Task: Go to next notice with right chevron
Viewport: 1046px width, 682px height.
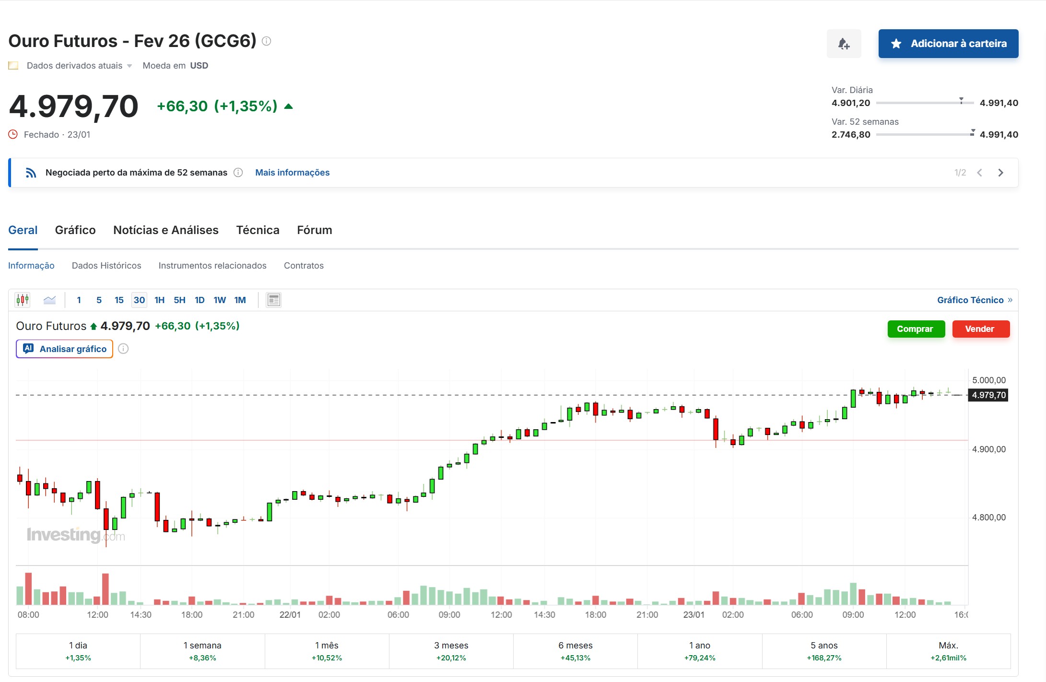Action: pos(1000,173)
